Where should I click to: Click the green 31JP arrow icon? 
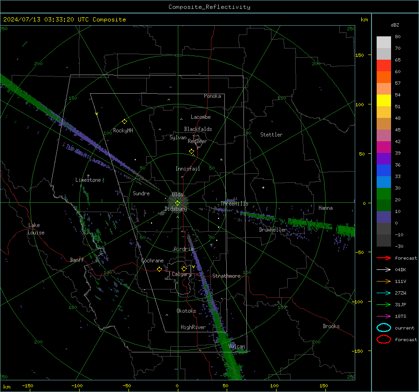click(384, 304)
